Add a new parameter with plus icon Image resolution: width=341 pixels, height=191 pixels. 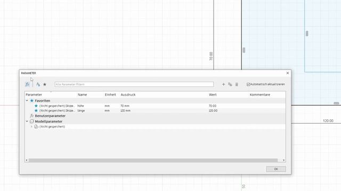(x=223, y=84)
